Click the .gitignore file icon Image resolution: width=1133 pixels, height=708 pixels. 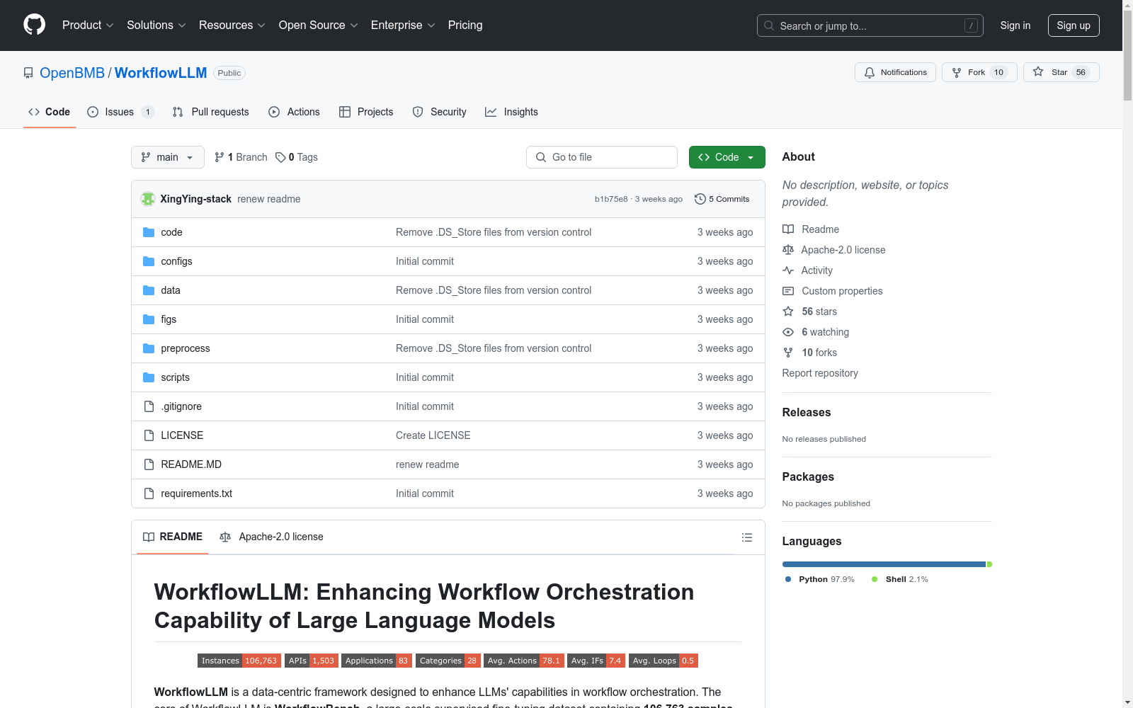(149, 406)
